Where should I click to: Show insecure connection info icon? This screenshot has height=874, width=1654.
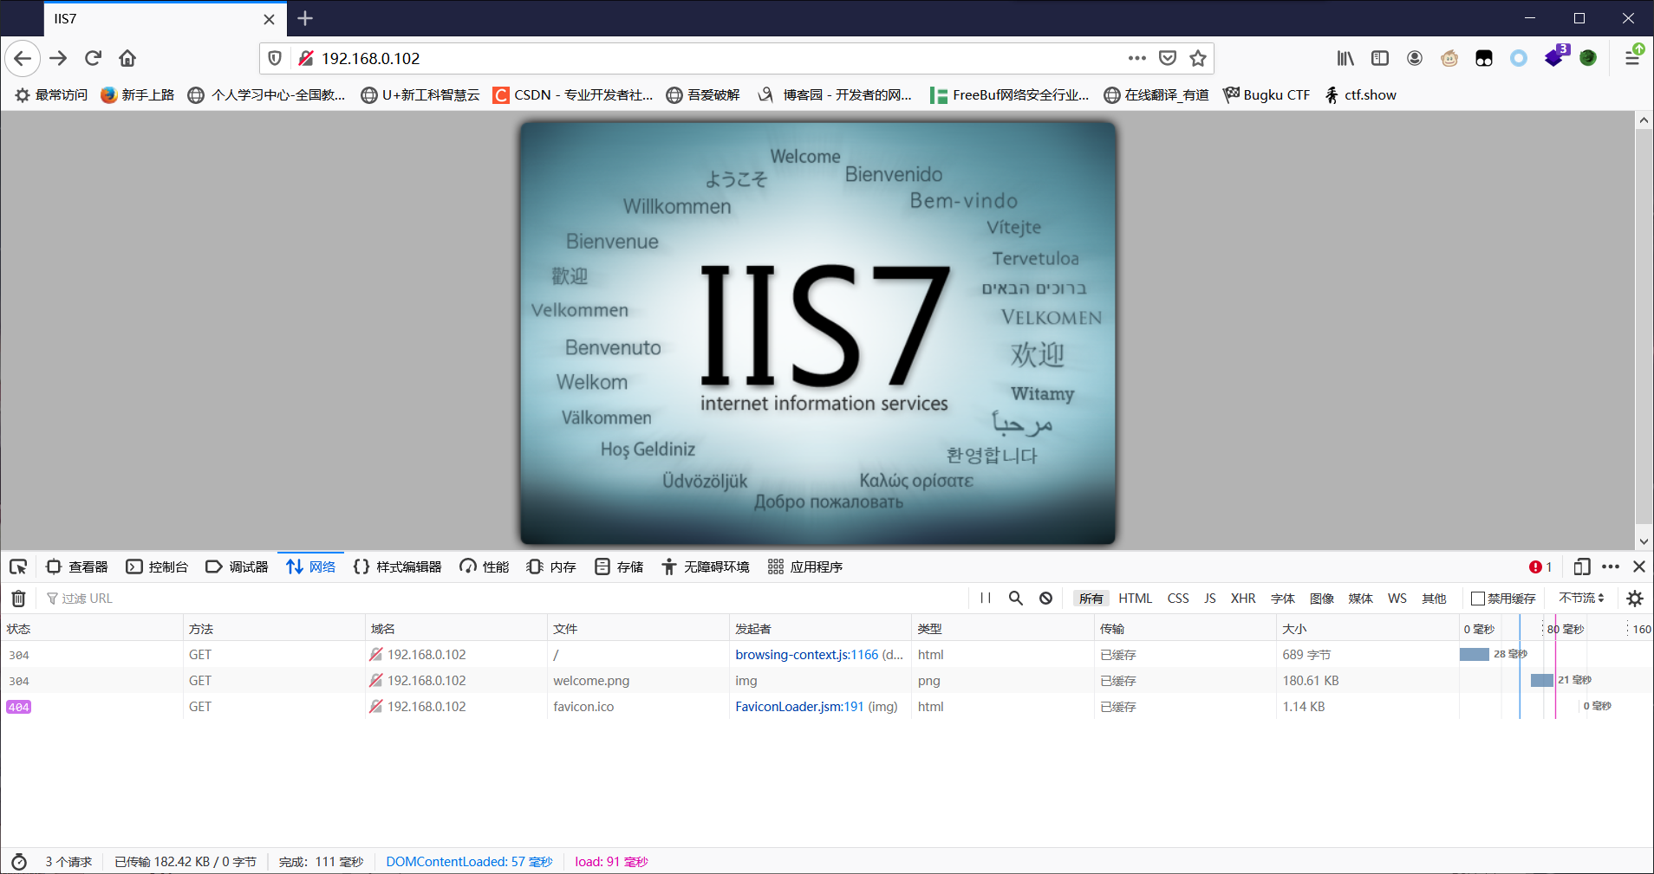point(305,58)
